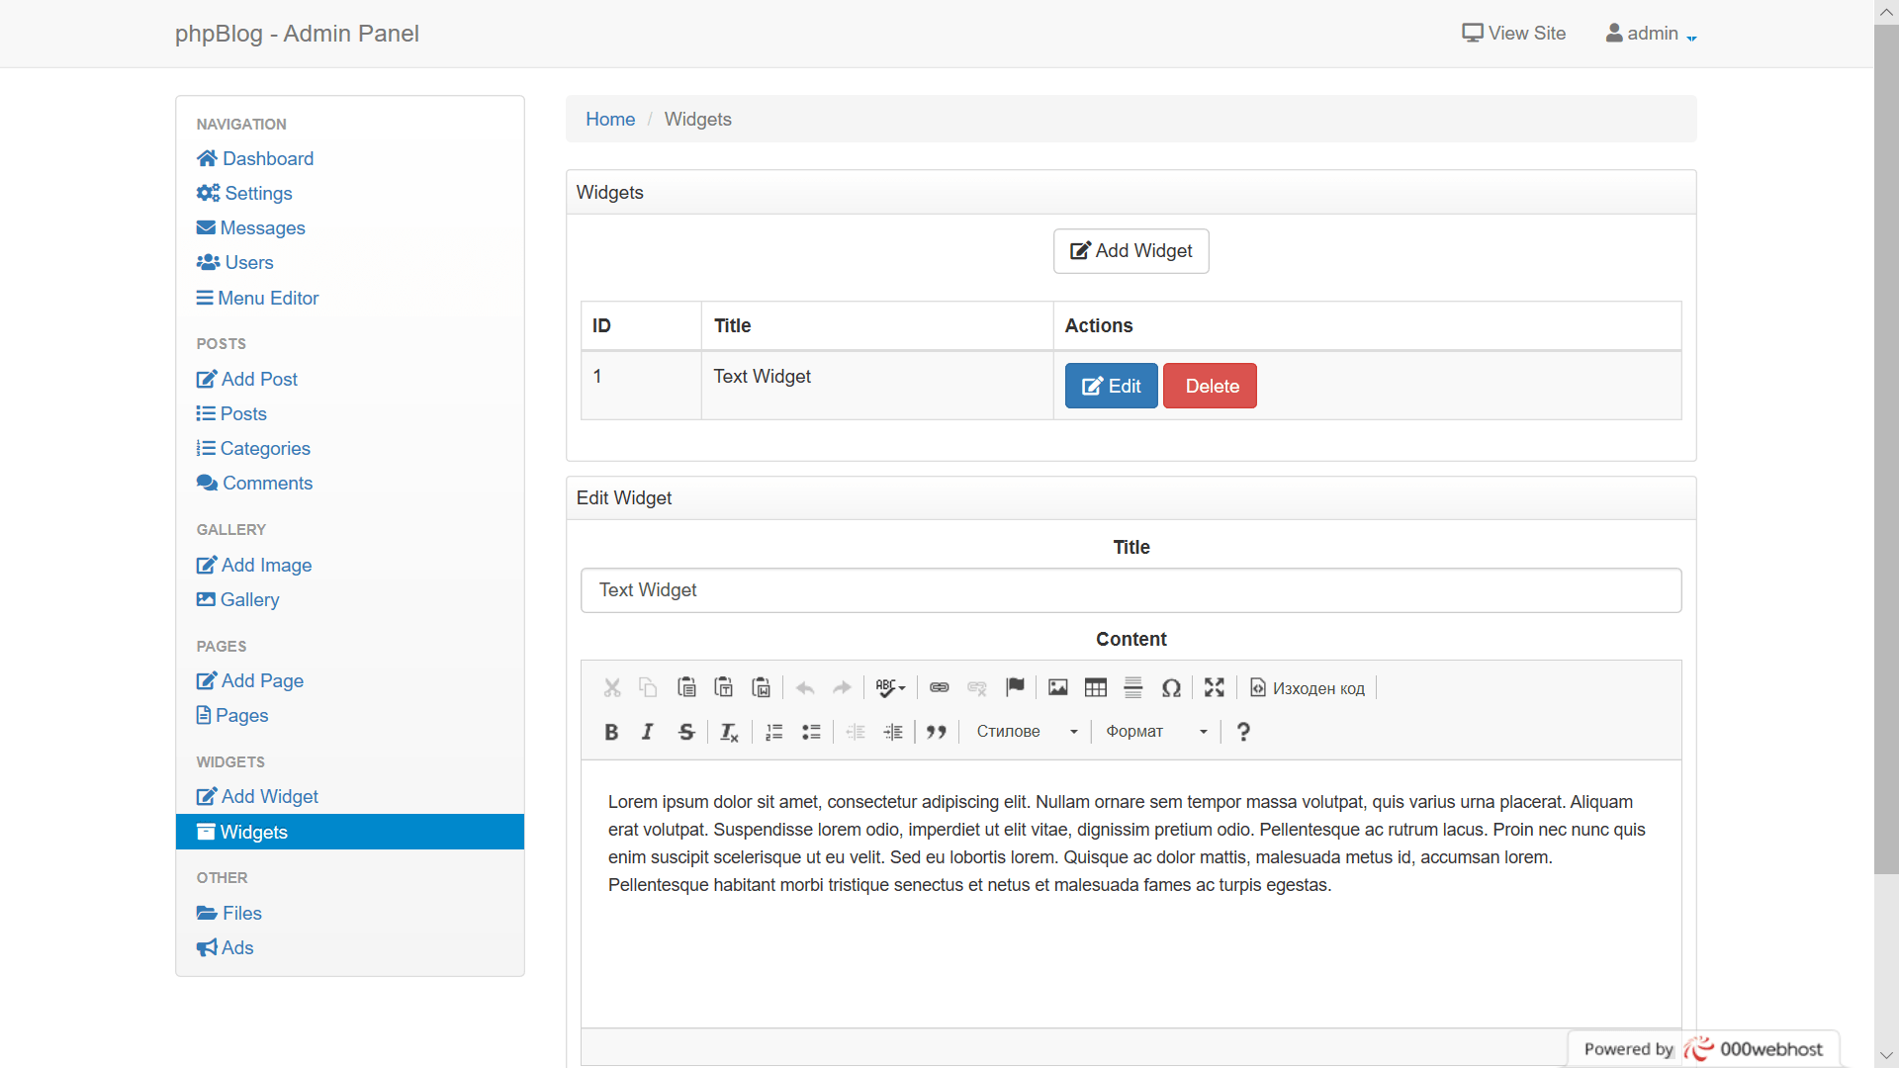
Task: Toggle bold formatting in the editor
Action: click(610, 731)
